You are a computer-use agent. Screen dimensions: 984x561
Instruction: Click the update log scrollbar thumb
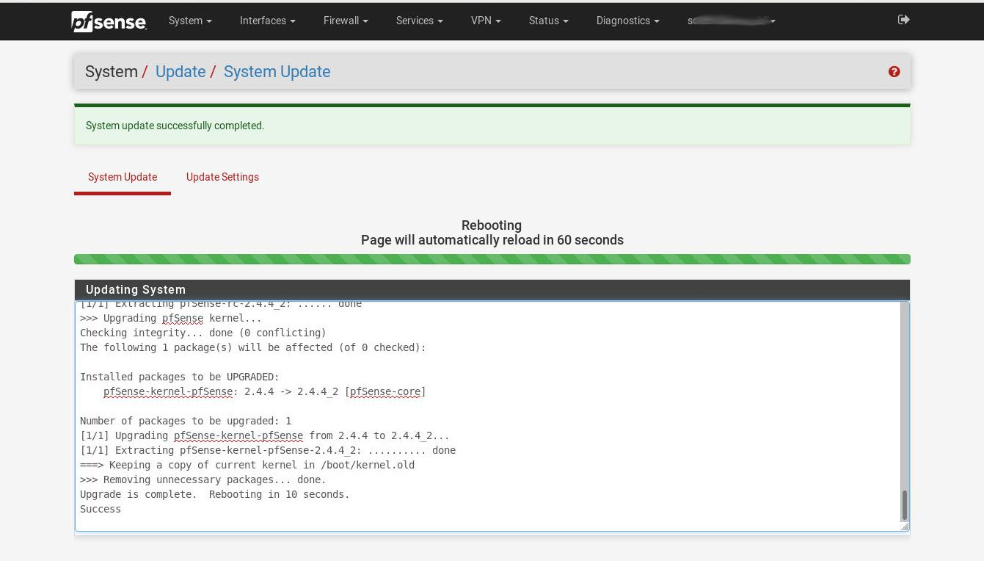tap(904, 505)
